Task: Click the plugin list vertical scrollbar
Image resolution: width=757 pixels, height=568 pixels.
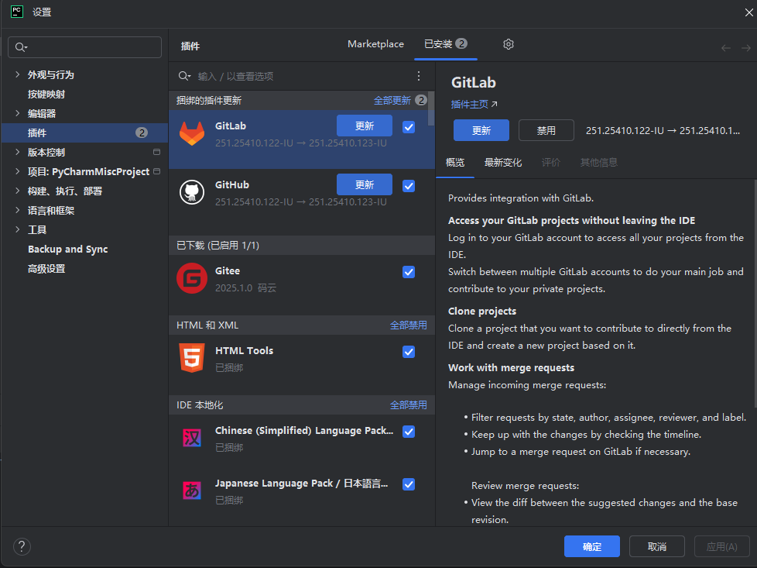Action: (x=431, y=108)
